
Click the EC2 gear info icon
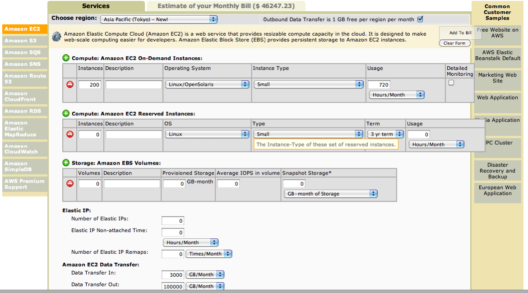[x=56, y=37]
